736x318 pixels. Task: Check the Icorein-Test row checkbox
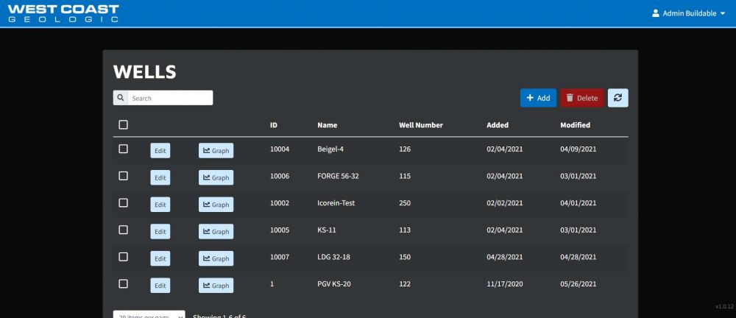point(123,203)
